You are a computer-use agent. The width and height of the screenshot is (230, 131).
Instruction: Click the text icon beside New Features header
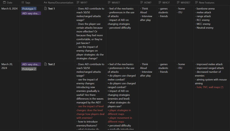click(196, 2)
